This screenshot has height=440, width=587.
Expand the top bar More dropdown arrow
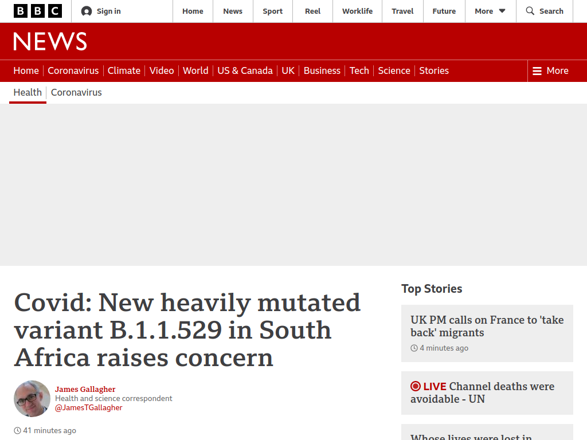(x=502, y=11)
